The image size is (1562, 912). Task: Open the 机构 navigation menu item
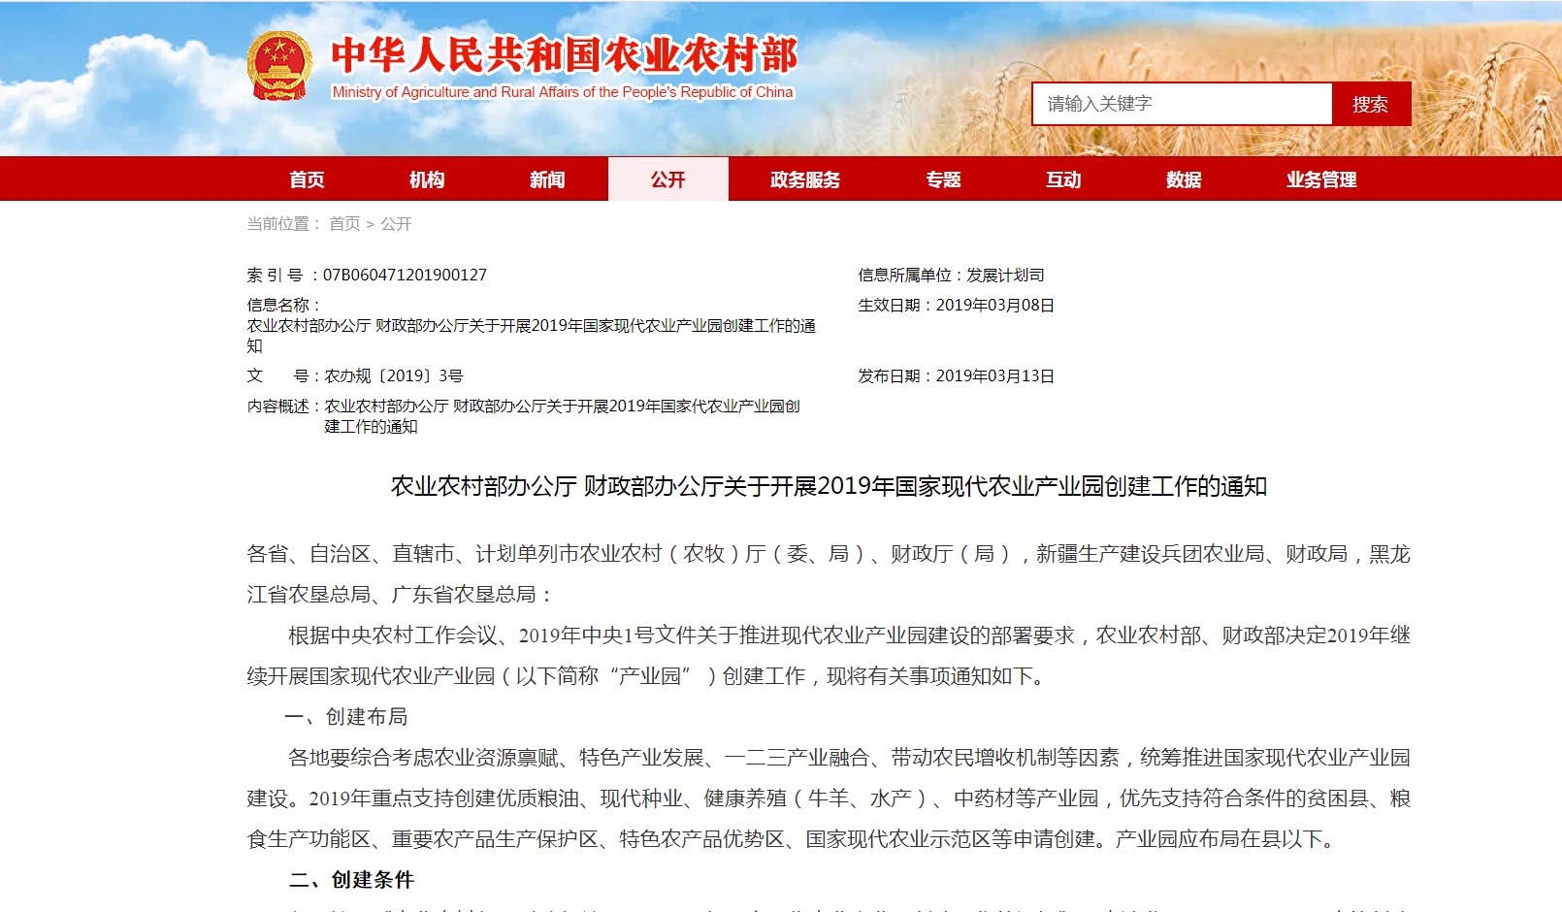click(427, 179)
